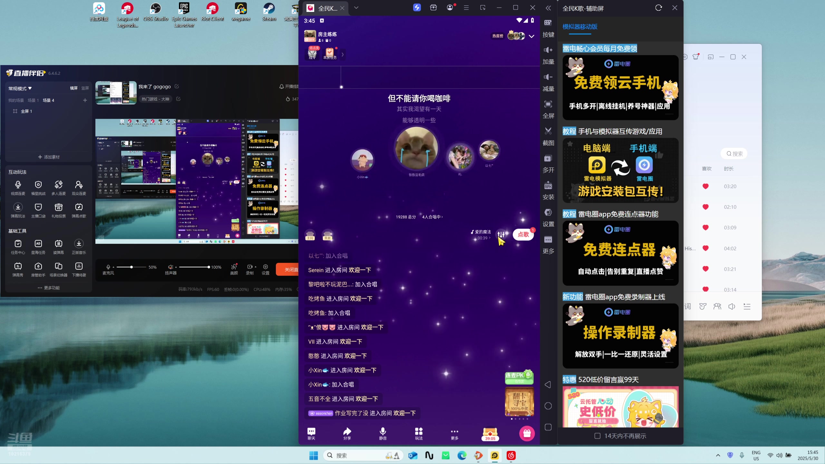Toggle 美颜 beauty filter in 直播伴侣
Viewport: 825px width, 464px height.
point(234,269)
